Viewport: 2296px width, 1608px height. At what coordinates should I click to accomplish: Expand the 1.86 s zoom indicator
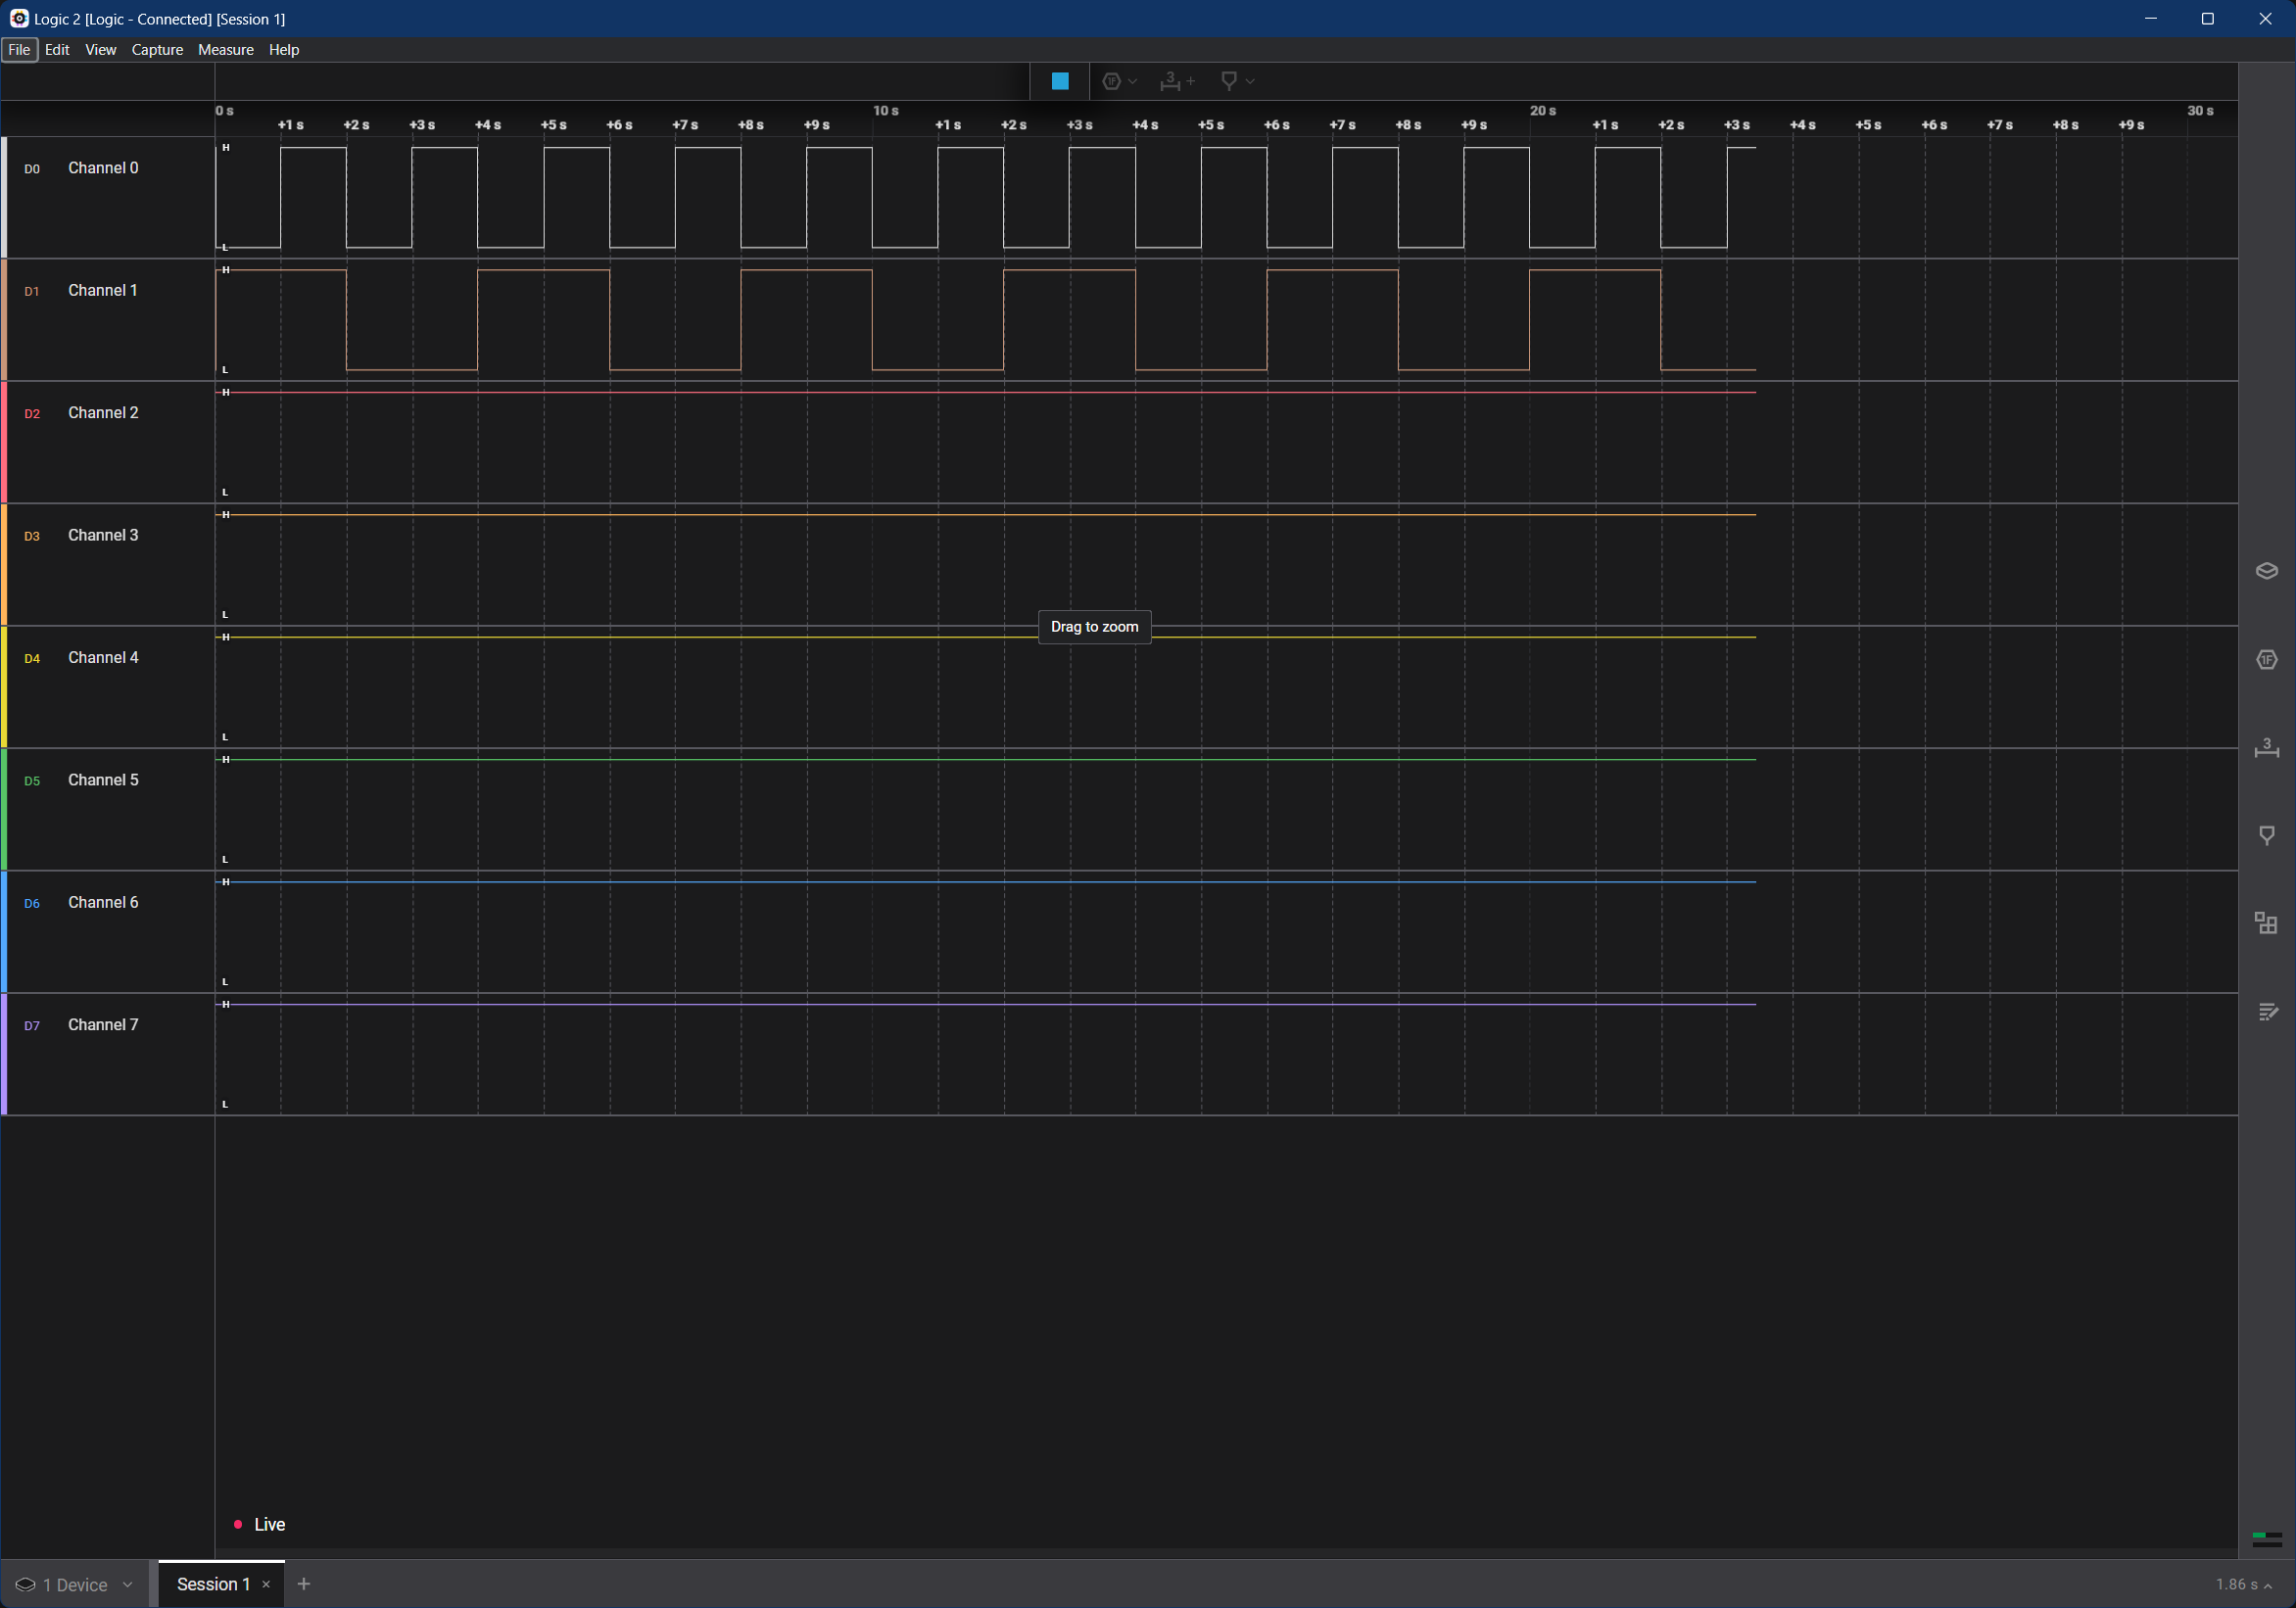coord(2243,1585)
